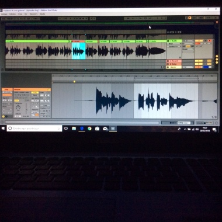Open the Ver menu
This screenshot has height=222, width=222.
coord(26,14)
